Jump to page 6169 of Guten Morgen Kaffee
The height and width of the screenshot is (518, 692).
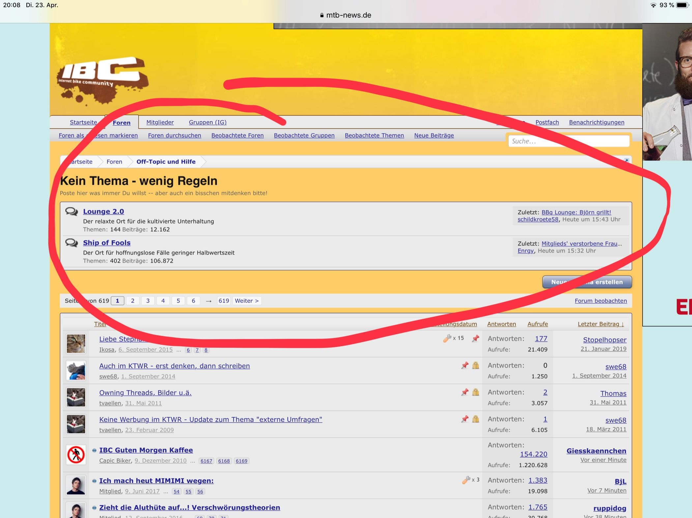[241, 461]
